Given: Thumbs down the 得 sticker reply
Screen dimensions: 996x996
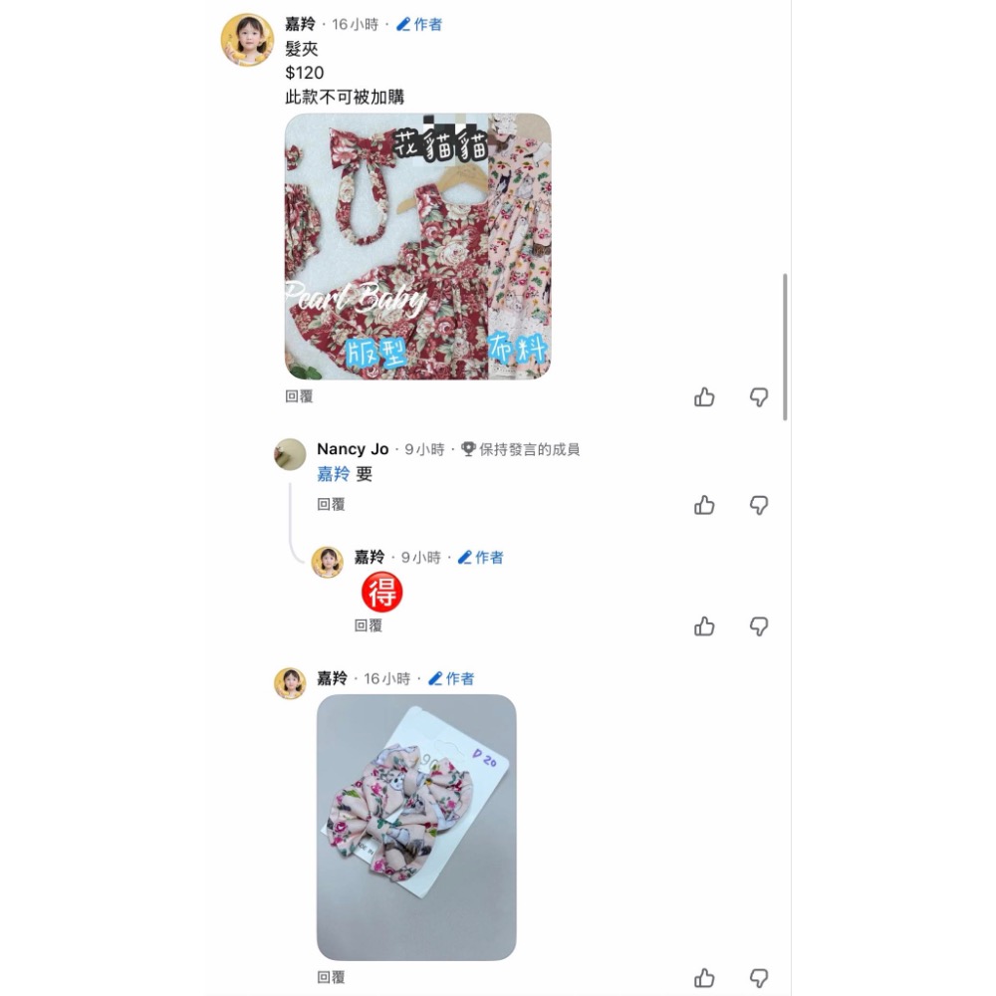Looking at the screenshot, I should coord(758,626).
